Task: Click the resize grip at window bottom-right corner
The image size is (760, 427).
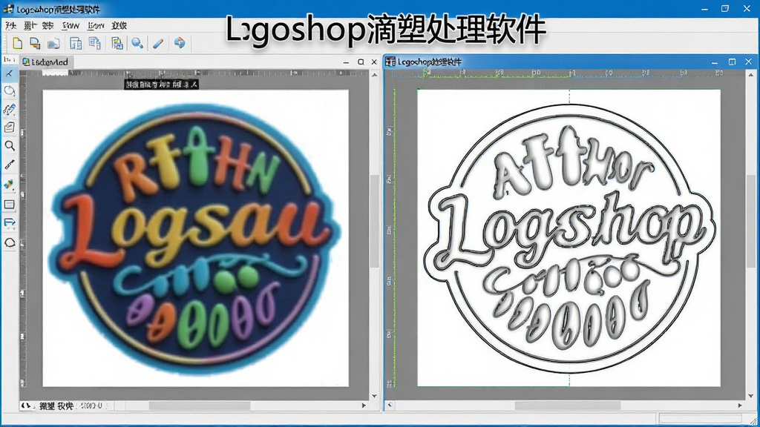Action: (x=753, y=421)
